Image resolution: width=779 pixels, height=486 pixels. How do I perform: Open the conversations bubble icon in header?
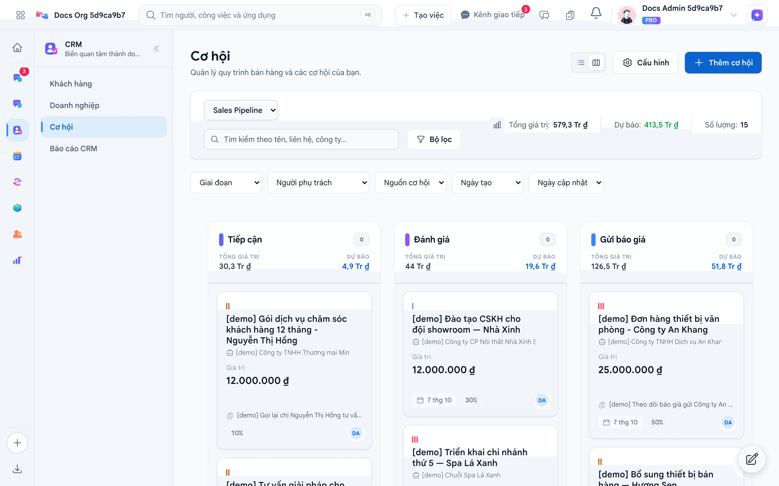(544, 15)
